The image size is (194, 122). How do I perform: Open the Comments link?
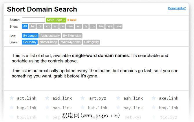(x=177, y=8)
